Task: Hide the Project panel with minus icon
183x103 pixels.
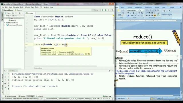Action: (23, 13)
